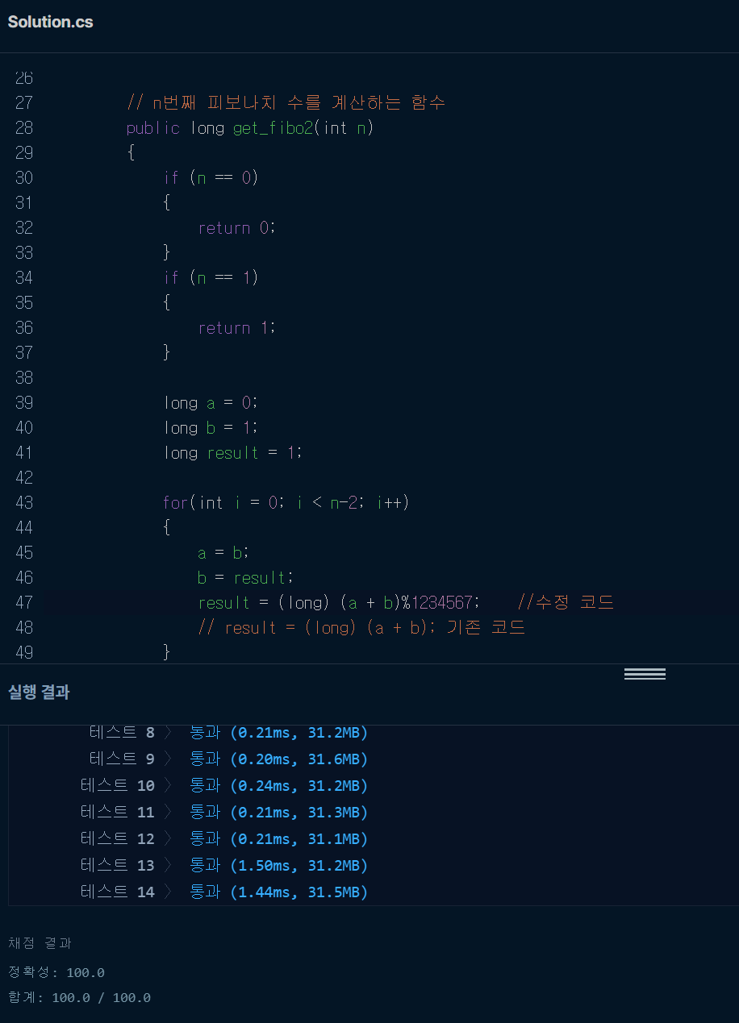Expand the 테스트 14 result chevron
Viewport: 739px width, 1023px height.
pyautogui.click(x=168, y=892)
